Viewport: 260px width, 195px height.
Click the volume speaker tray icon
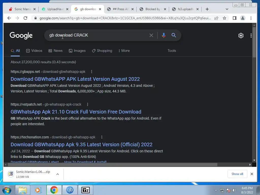click(x=234, y=190)
